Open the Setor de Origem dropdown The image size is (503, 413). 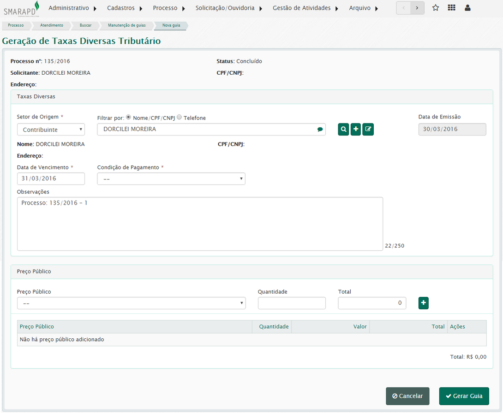click(51, 130)
